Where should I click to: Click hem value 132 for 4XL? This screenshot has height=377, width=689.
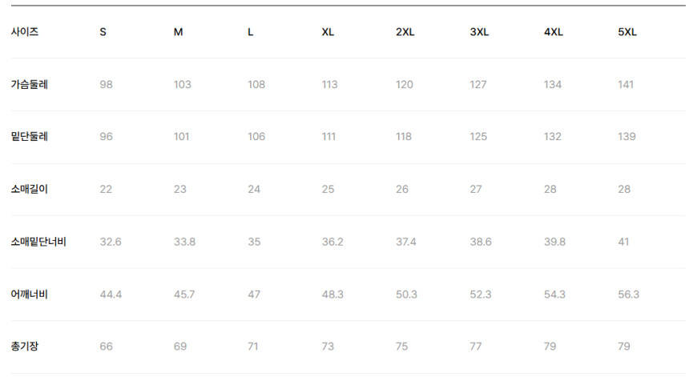pos(553,136)
